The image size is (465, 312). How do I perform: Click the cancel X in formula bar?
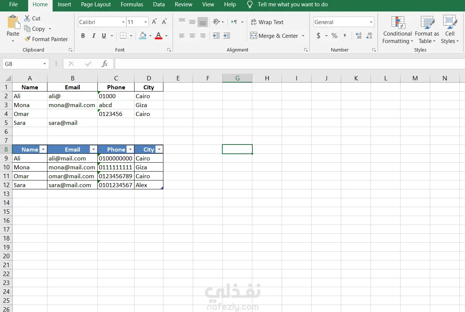tap(72, 64)
